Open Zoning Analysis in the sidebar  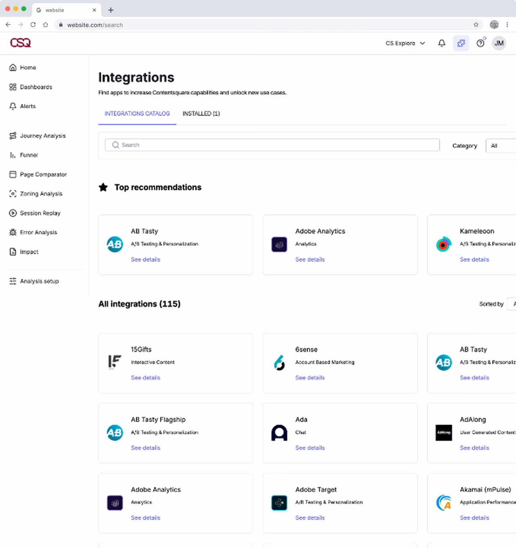tap(36, 194)
